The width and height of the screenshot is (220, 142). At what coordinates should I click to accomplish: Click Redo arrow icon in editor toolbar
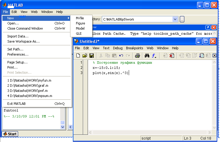[x=128, y=56]
